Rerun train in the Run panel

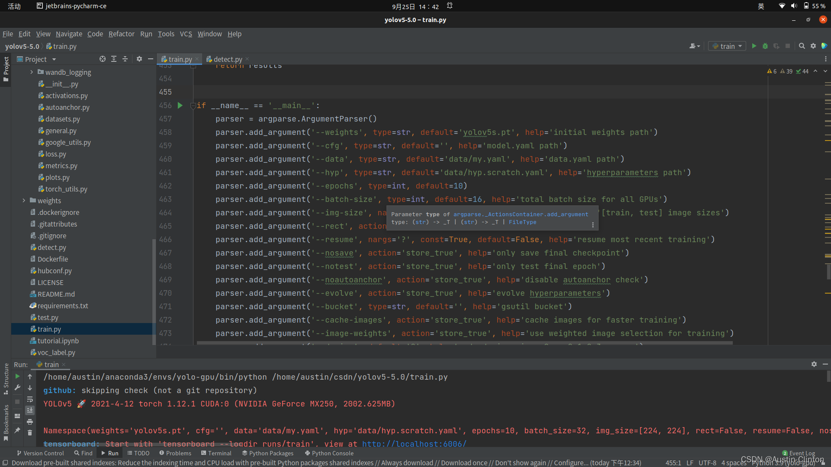point(17,377)
